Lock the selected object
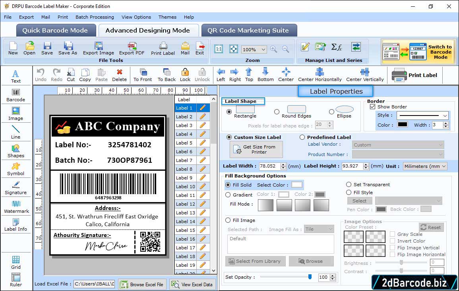 185,75
